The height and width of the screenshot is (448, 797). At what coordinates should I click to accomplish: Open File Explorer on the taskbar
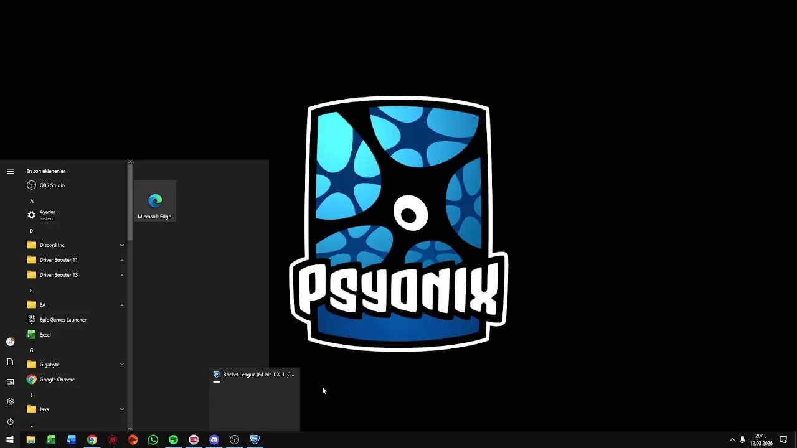(x=31, y=440)
